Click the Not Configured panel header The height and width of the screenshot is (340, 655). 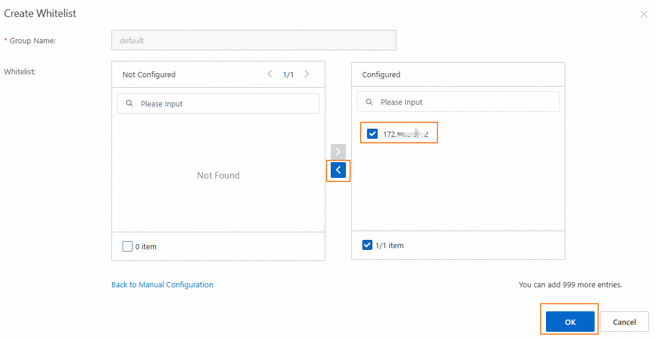coord(149,74)
